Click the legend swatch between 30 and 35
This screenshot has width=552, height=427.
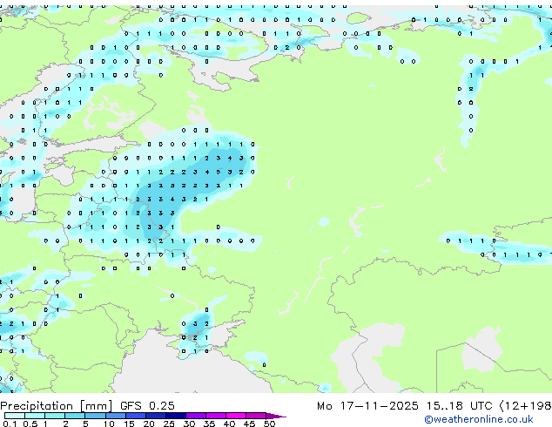(196, 416)
